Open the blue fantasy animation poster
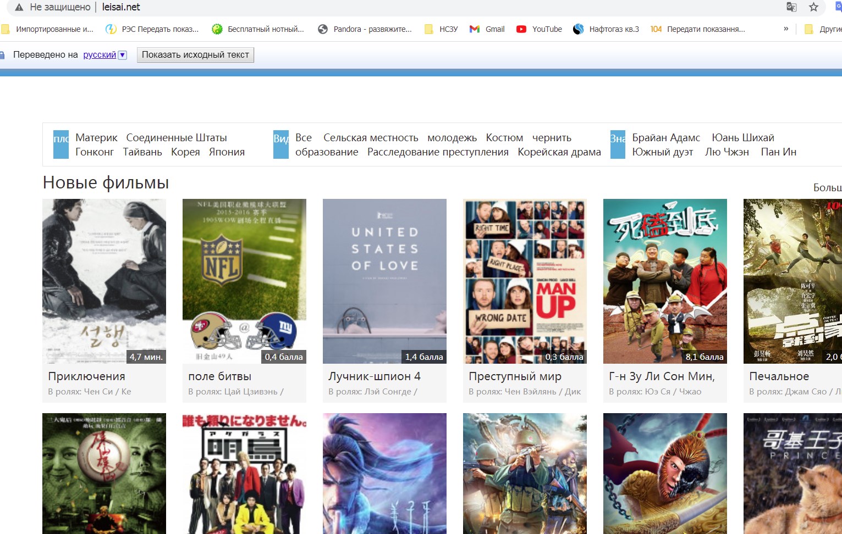842x534 pixels. [384, 474]
